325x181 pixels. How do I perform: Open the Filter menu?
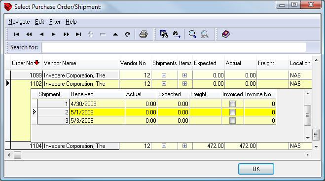tap(55, 22)
